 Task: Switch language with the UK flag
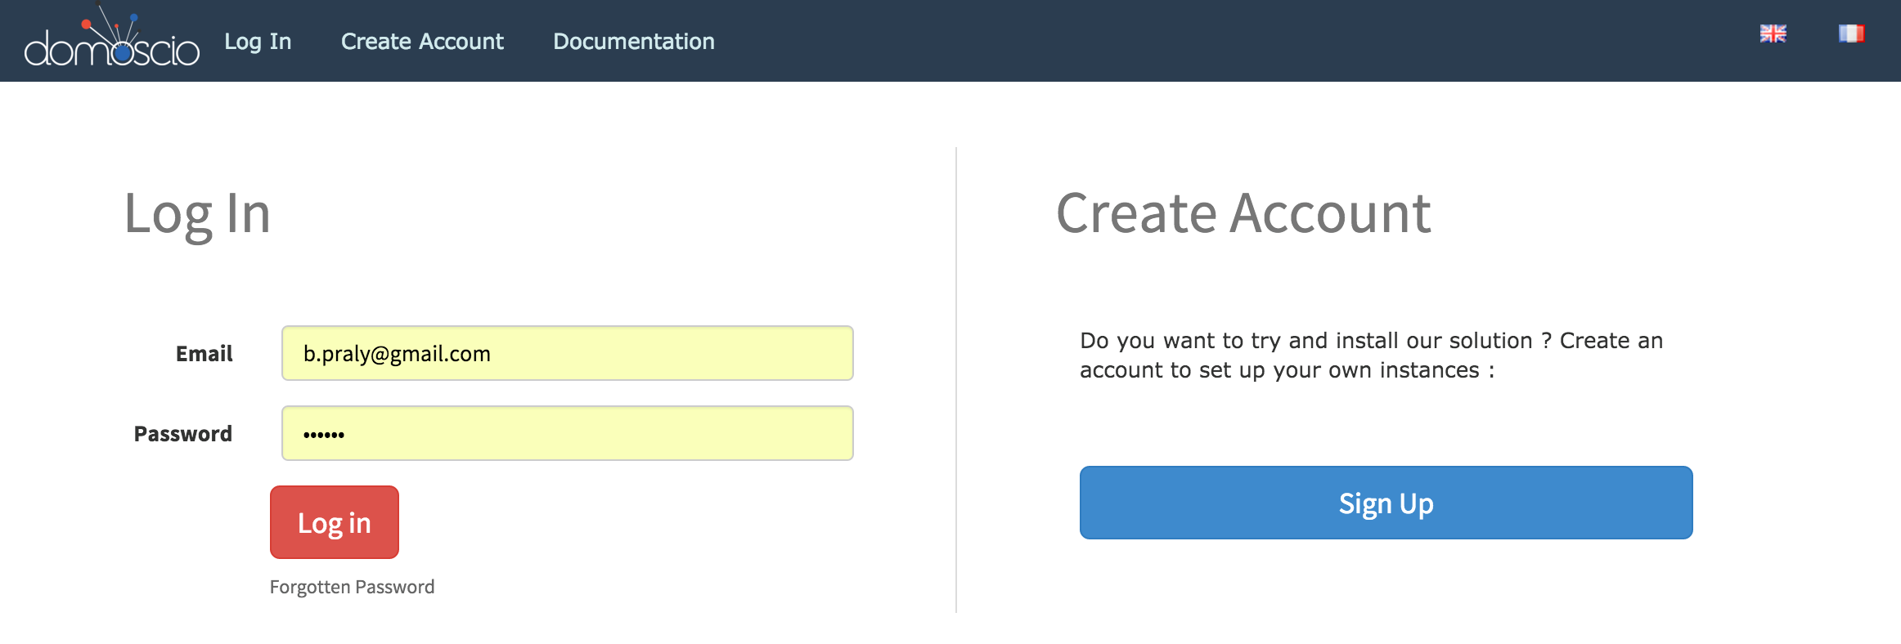click(1773, 34)
